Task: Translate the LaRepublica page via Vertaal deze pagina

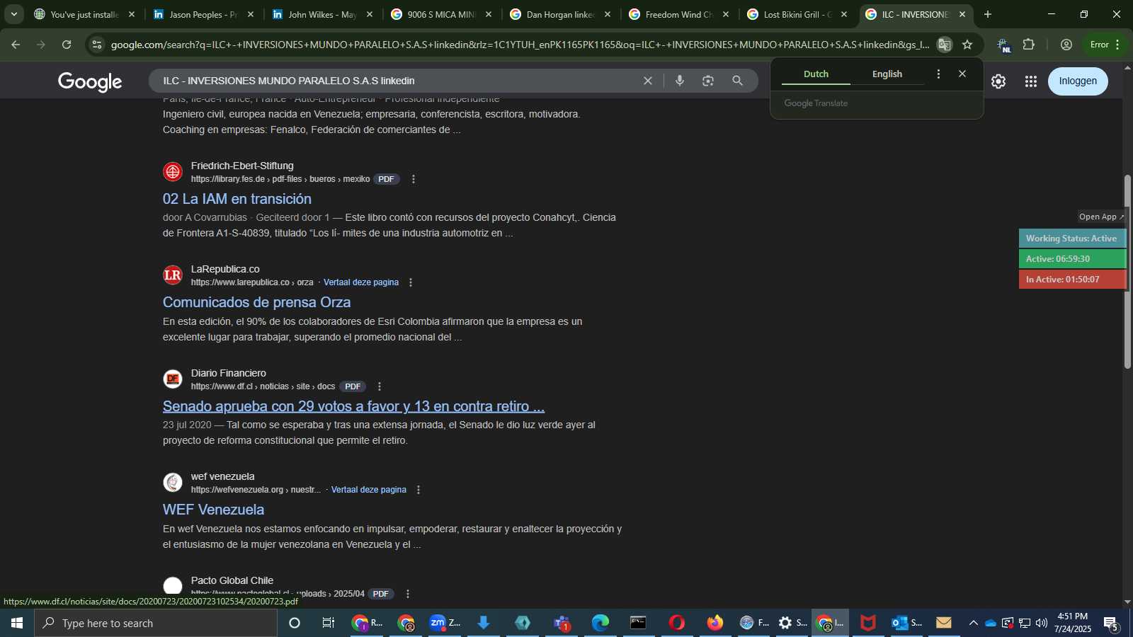Action: click(x=361, y=282)
